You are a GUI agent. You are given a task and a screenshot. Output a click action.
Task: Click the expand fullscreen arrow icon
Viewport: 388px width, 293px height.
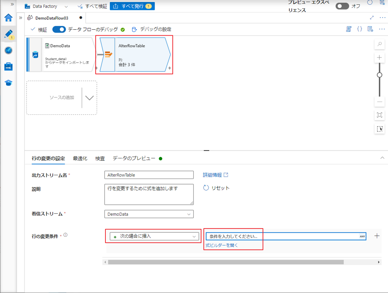click(372, 17)
